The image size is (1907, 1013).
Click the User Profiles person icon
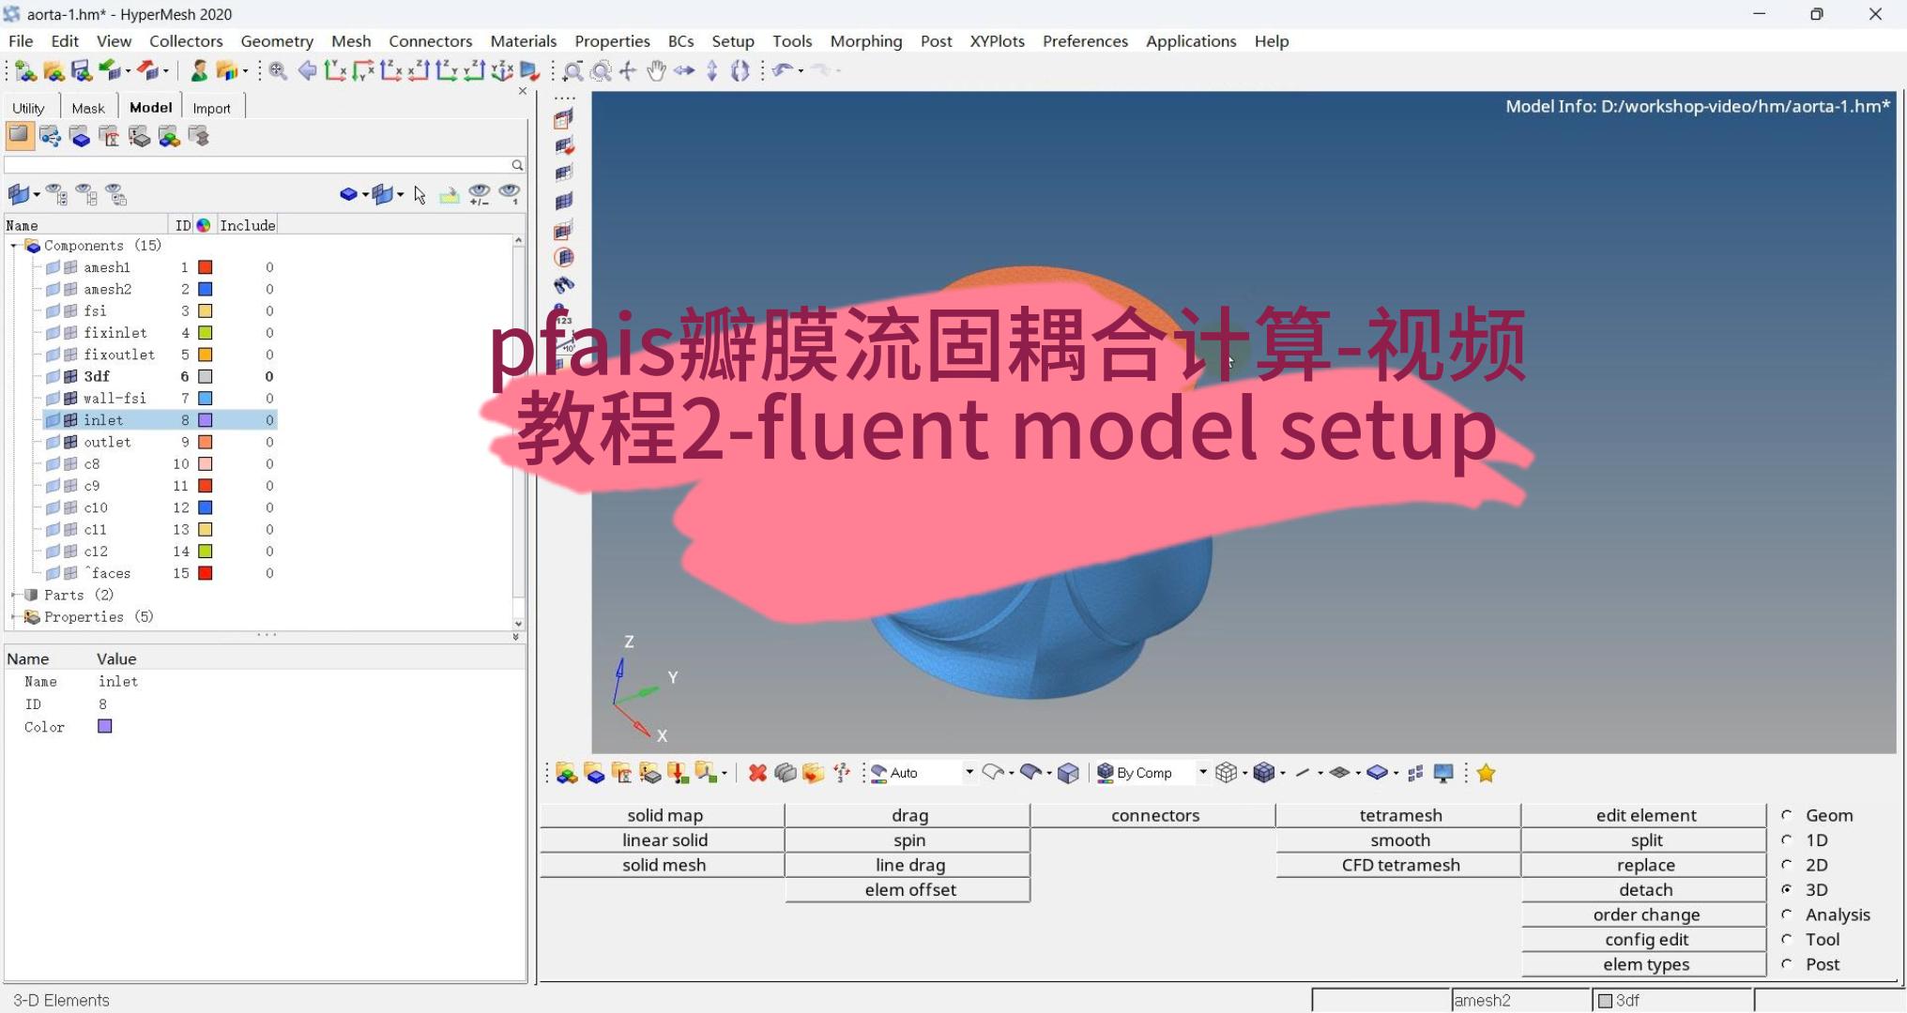tap(199, 70)
